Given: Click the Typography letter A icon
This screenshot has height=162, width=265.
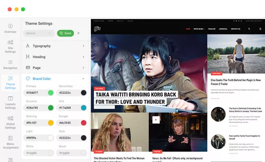Looking at the screenshot, I should (x=28, y=46).
